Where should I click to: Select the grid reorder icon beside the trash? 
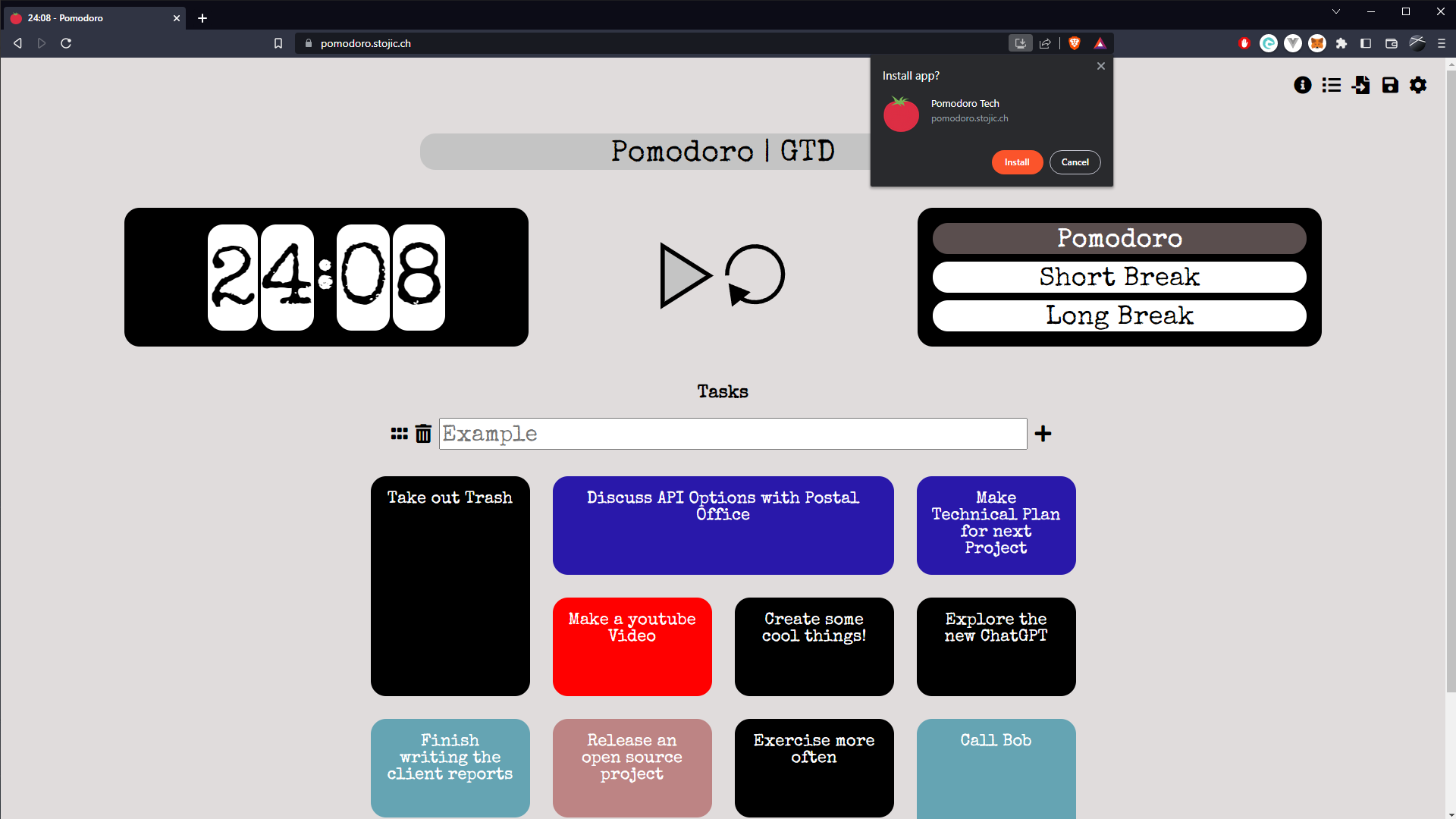(x=400, y=433)
